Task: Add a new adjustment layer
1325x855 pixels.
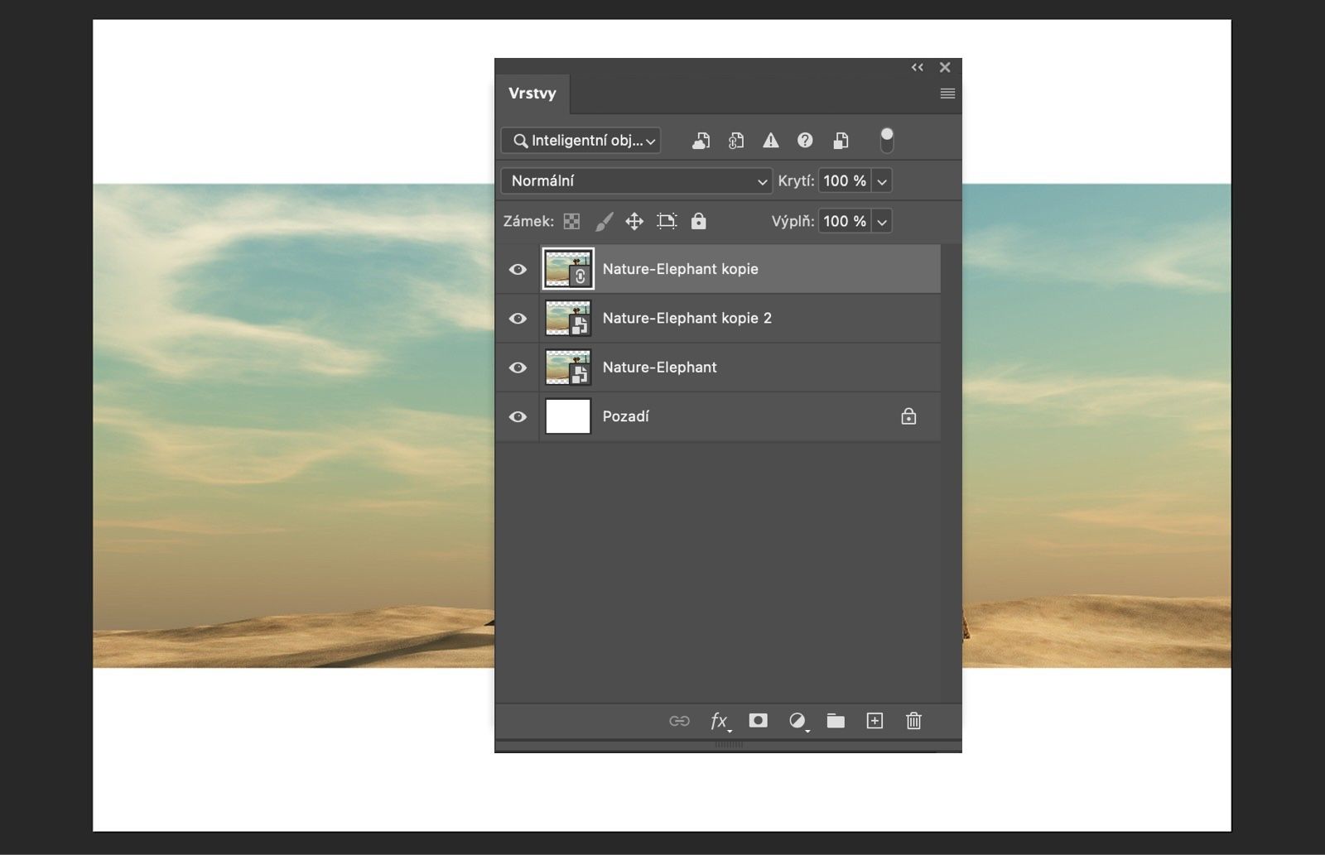Action: [797, 721]
